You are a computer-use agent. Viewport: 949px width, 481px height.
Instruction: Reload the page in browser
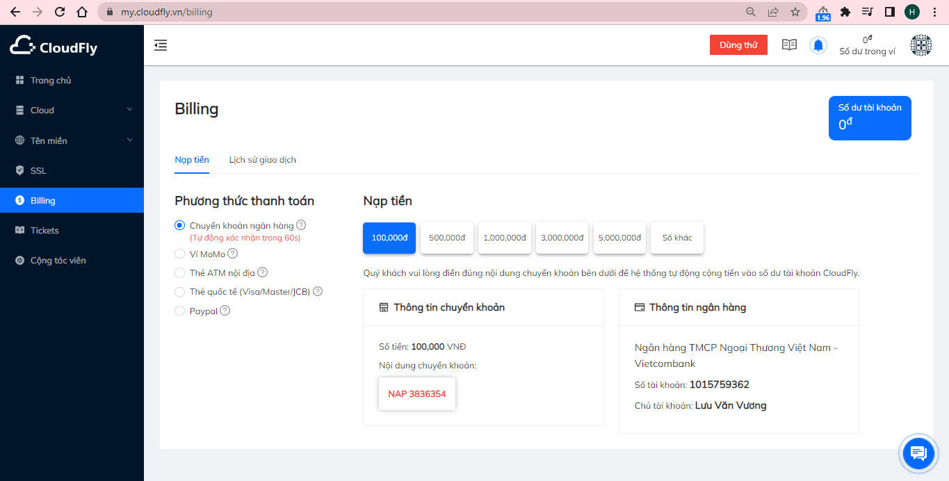pos(60,12)
